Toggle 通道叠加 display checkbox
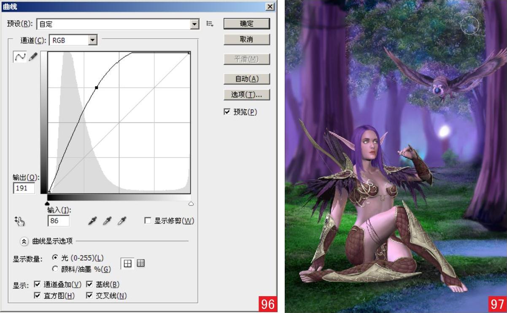This screenshot has width=507, height=313. (37, 284)
